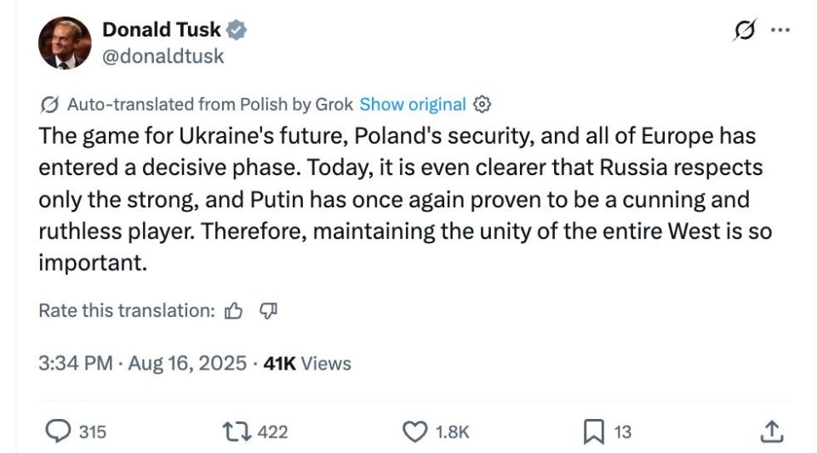Open the three-dot more options menu
Image resolution: width=817 pixels, height=453 pixels.
coord(780,31)
